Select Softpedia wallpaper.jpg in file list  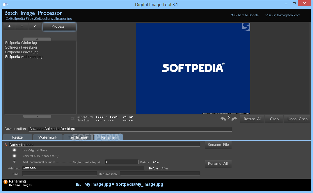point(24,57)
